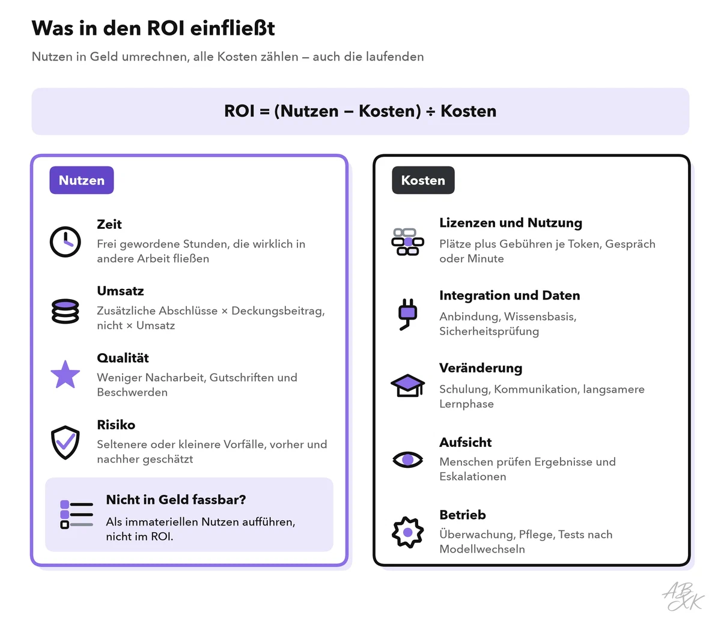The width and height of the screenshot is (721, 627).
Task: Click heading Integration und Daten
Action: point(510,295)
